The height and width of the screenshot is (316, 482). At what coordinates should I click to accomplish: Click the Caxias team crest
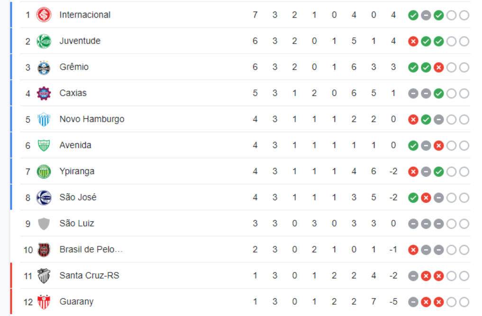tap(44, 93)
